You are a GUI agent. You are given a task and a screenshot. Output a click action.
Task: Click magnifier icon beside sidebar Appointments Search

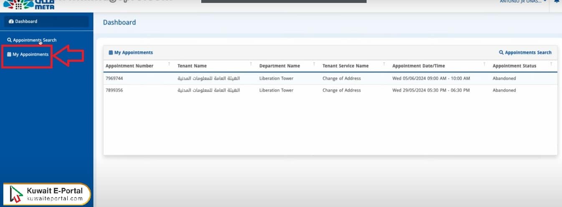(10, 40)
